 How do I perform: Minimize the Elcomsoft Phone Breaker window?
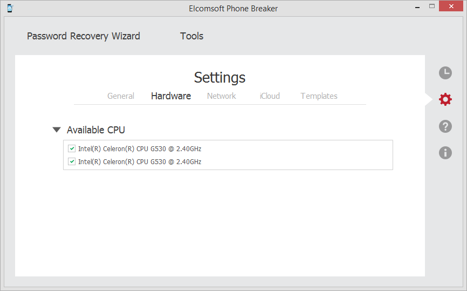pyautogui.click(x=417, y=6)
